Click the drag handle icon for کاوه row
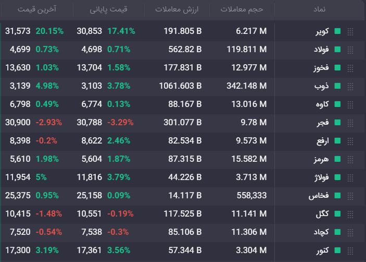This screenshot has width=366, height=262. pos(350,104)
